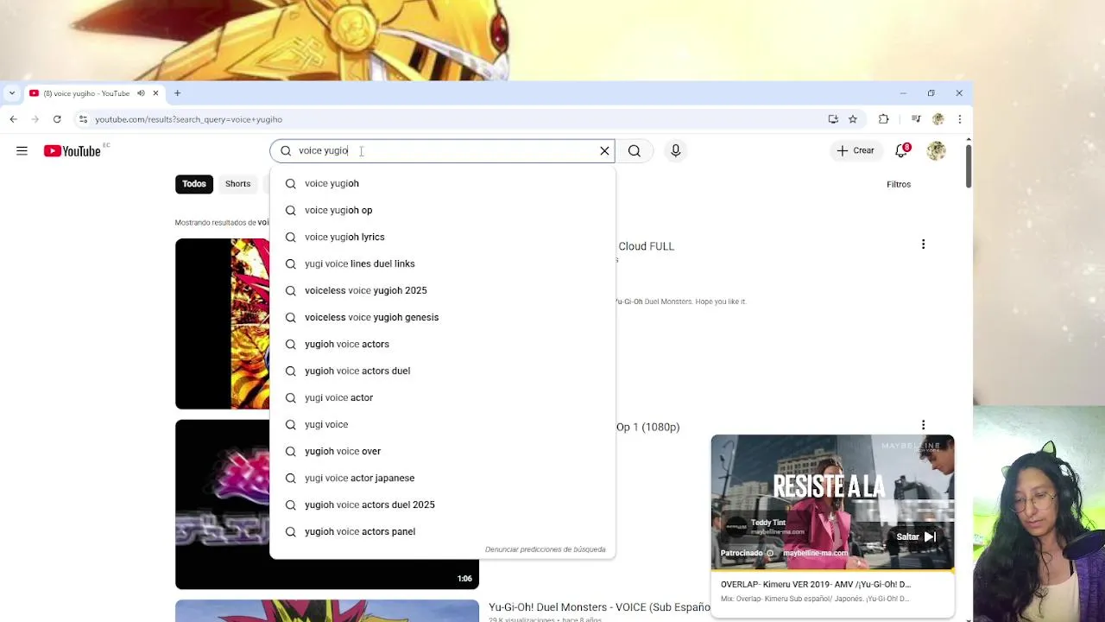Go back in browser history
This screenshot has height=622, width=1105.
(x=13, y=119)
